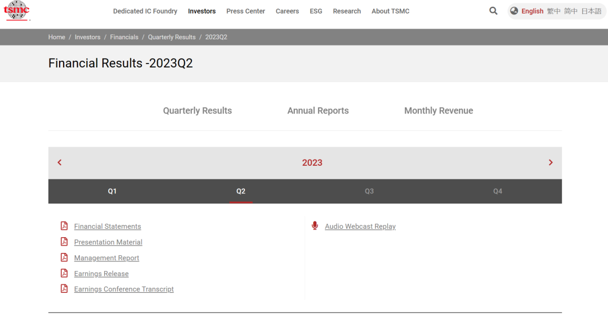Screen dimensions: 608x317
Task: Open the Audio Webcast Replay link
Action: click(x=360, y=227)
